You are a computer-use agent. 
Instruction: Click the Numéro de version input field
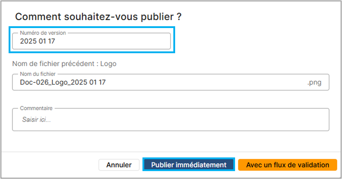coord(91,42)
